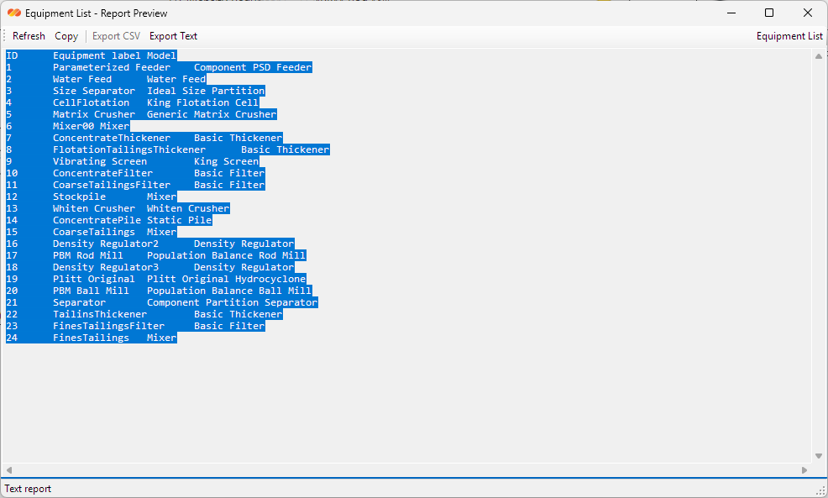
Task: Click the Parameterized Feeder row in report
Action: 159,67
